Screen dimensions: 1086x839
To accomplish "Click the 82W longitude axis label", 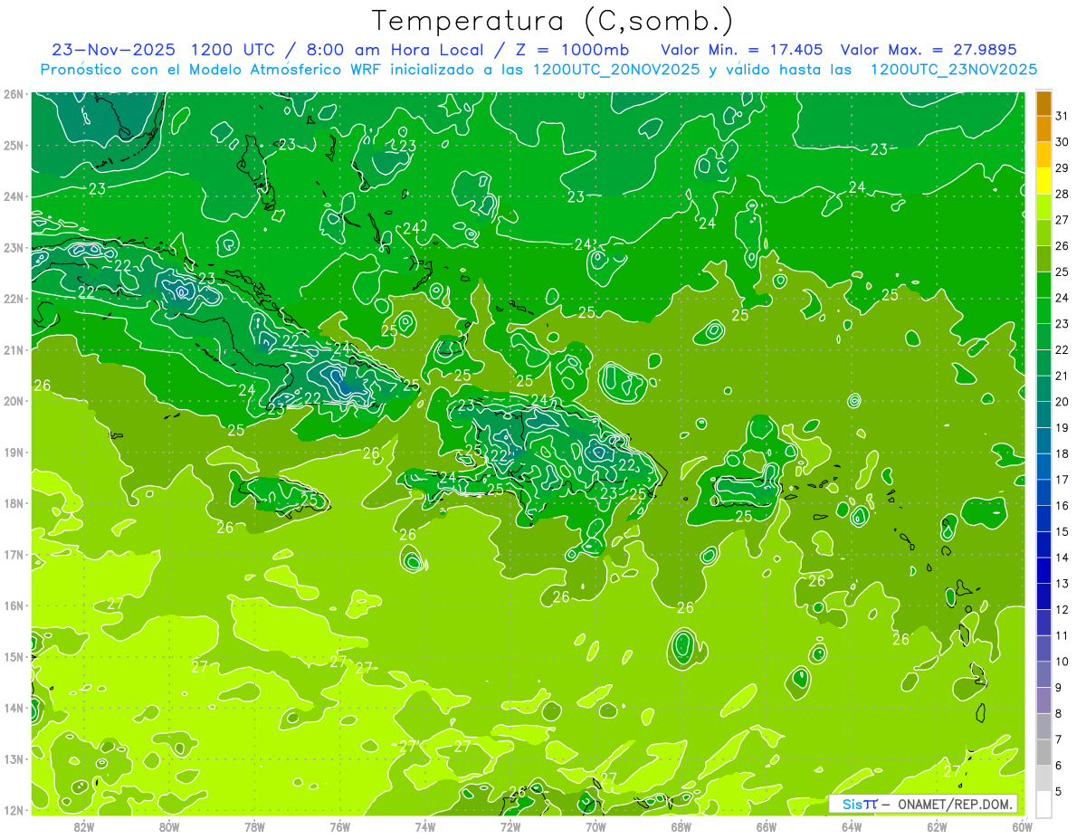I will click(x=84, y=825).
